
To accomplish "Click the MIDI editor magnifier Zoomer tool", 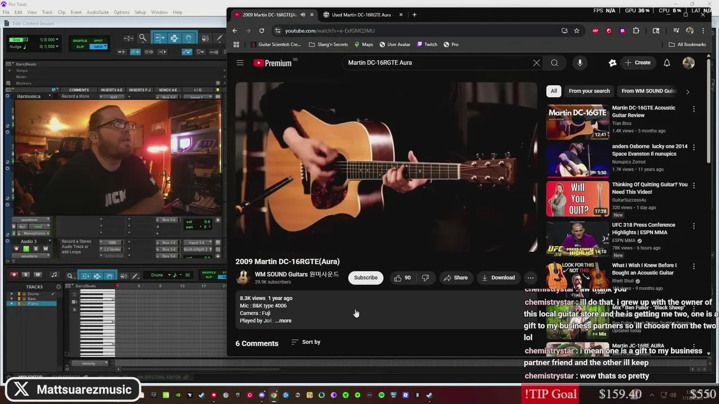I will (x=70, y=276).
